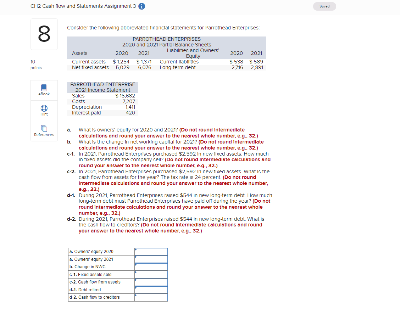The width and height of the screenshot is (400, 309).
Task: Click the 'b. Change in NWC' row label
Action: tap(87, 267)
